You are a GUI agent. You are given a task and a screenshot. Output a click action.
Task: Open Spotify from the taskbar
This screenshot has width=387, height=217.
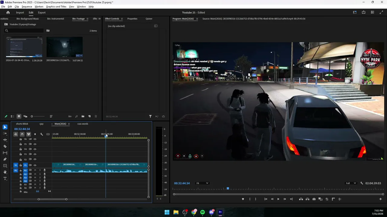pos(203,212)
